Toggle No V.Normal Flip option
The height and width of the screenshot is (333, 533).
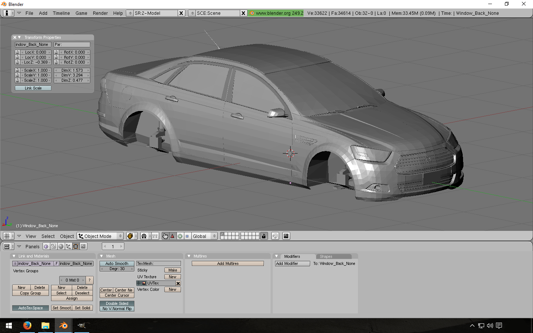tap(117, 309)
